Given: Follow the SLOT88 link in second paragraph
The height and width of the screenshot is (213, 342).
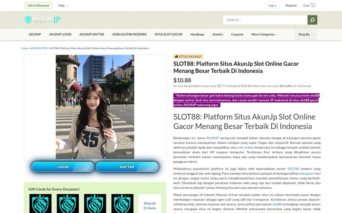Looking at the screenshot, I should point(293,169).
